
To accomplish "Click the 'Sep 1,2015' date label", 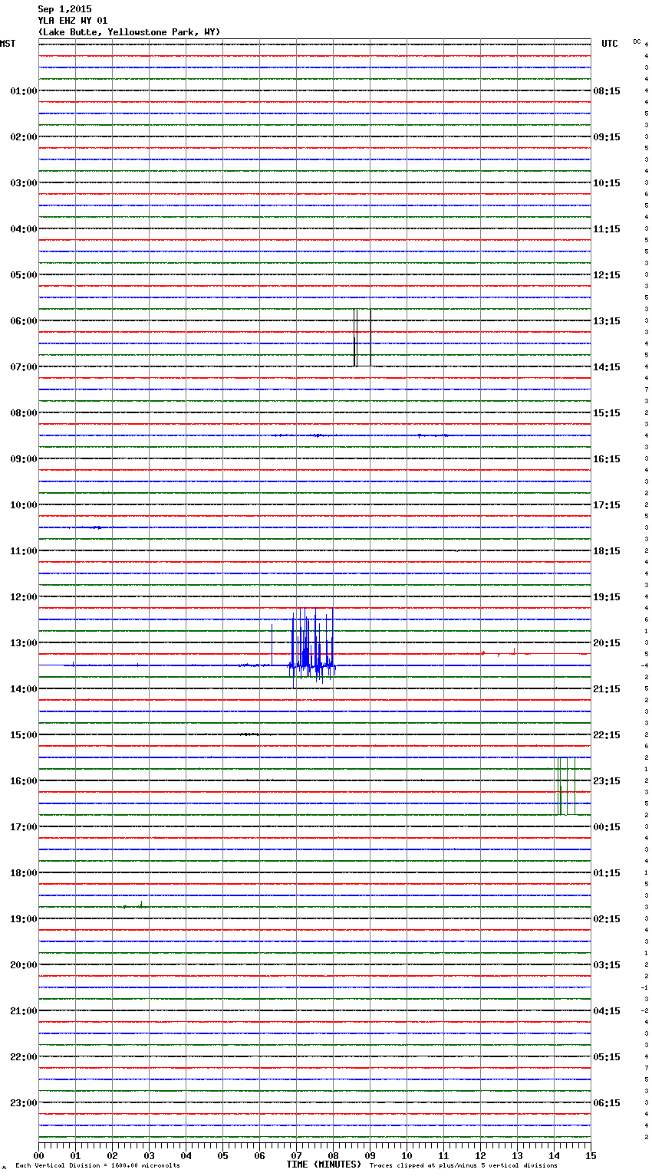I will pyautogui.click(x=64, y=9).
